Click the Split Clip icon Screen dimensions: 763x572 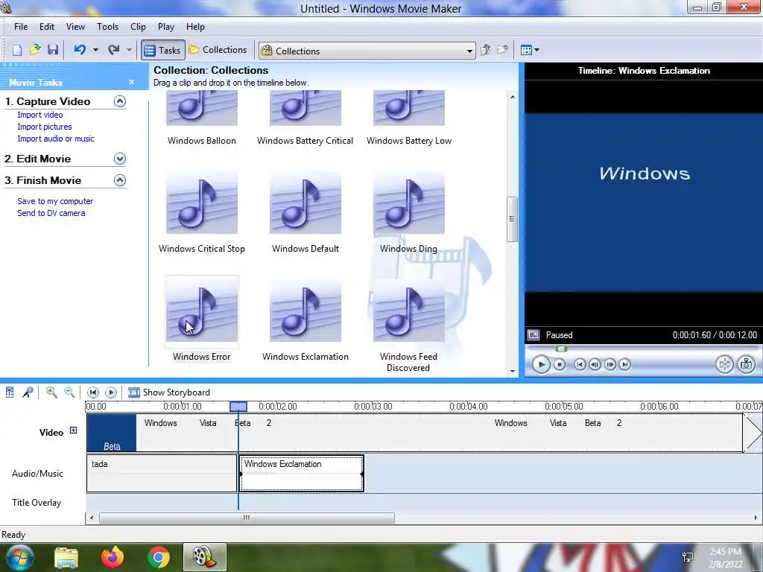click(724, 364)
